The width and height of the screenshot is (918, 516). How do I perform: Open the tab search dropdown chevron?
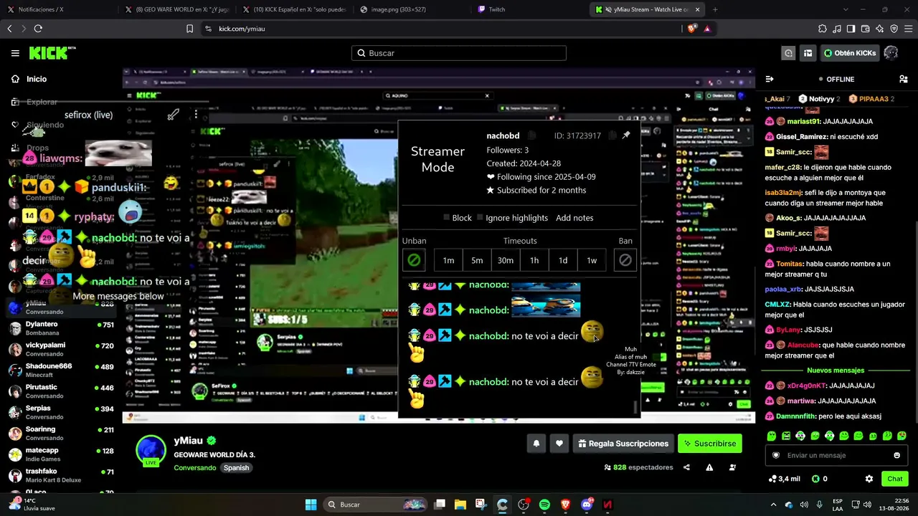[x=846, y=9]
